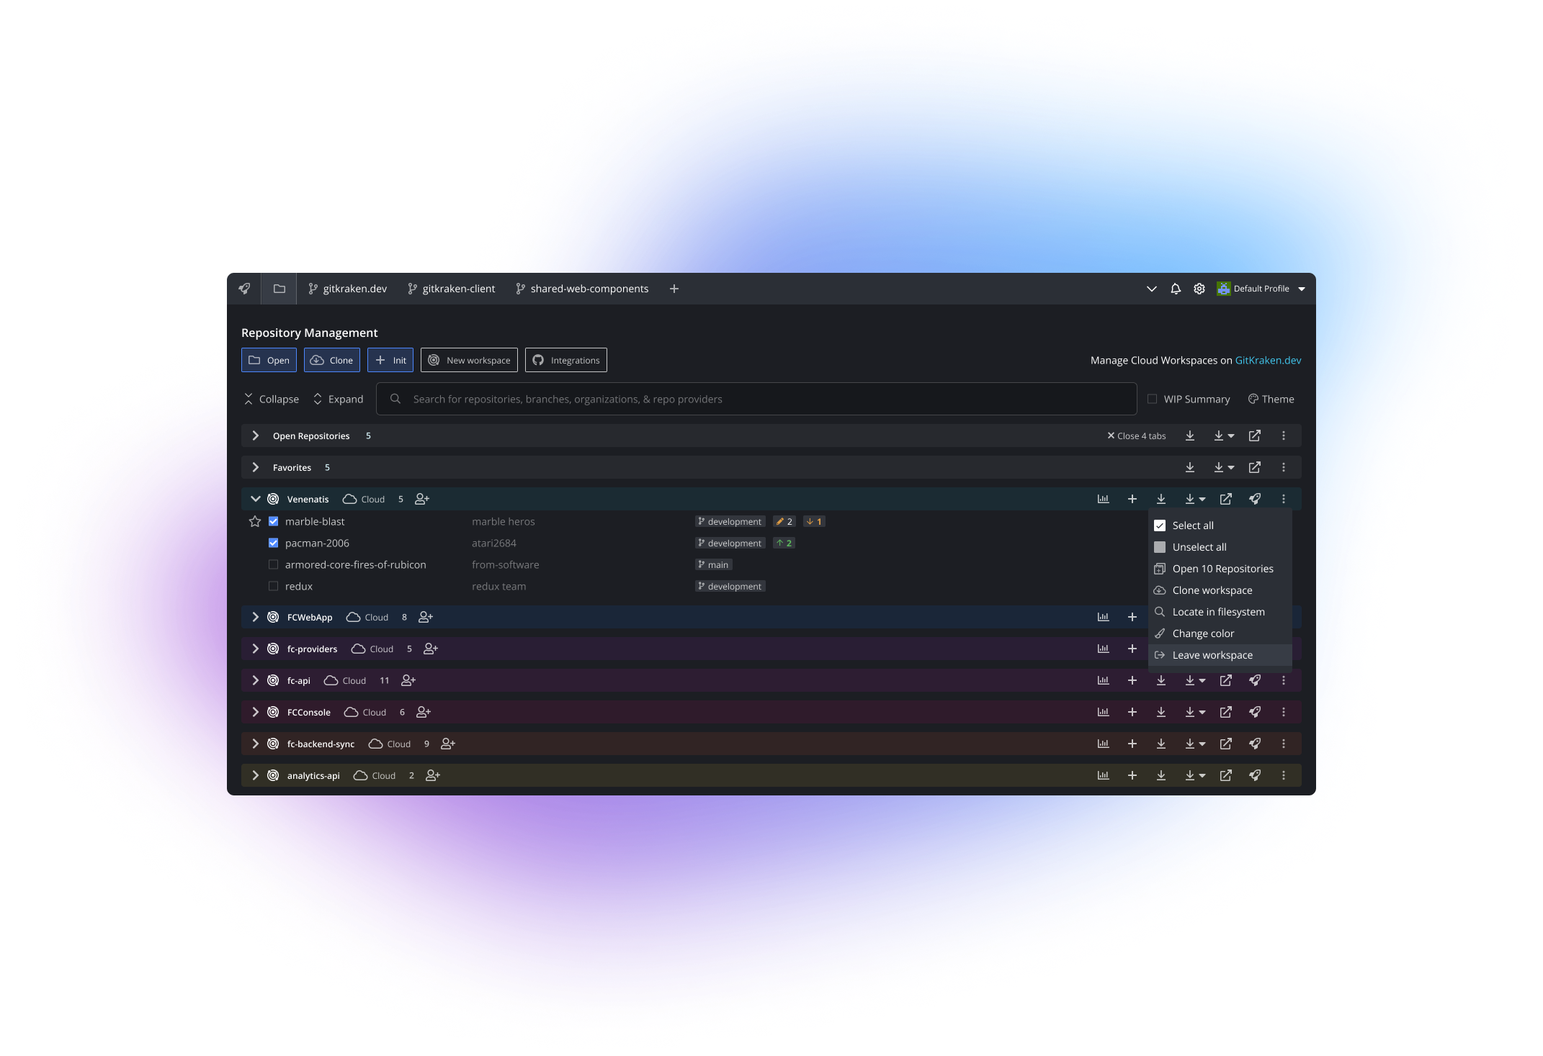Viewport: 1543px width, 1056px height.
Task: Star the marble-blast repository
Action: coord(255,521)
